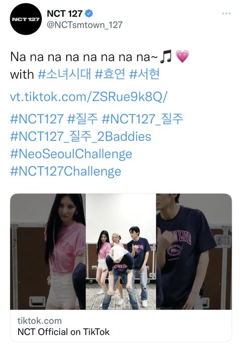Viewport: 242px width, 347px height.
Task: Click the blue verified badge icon
Action: 89,14
